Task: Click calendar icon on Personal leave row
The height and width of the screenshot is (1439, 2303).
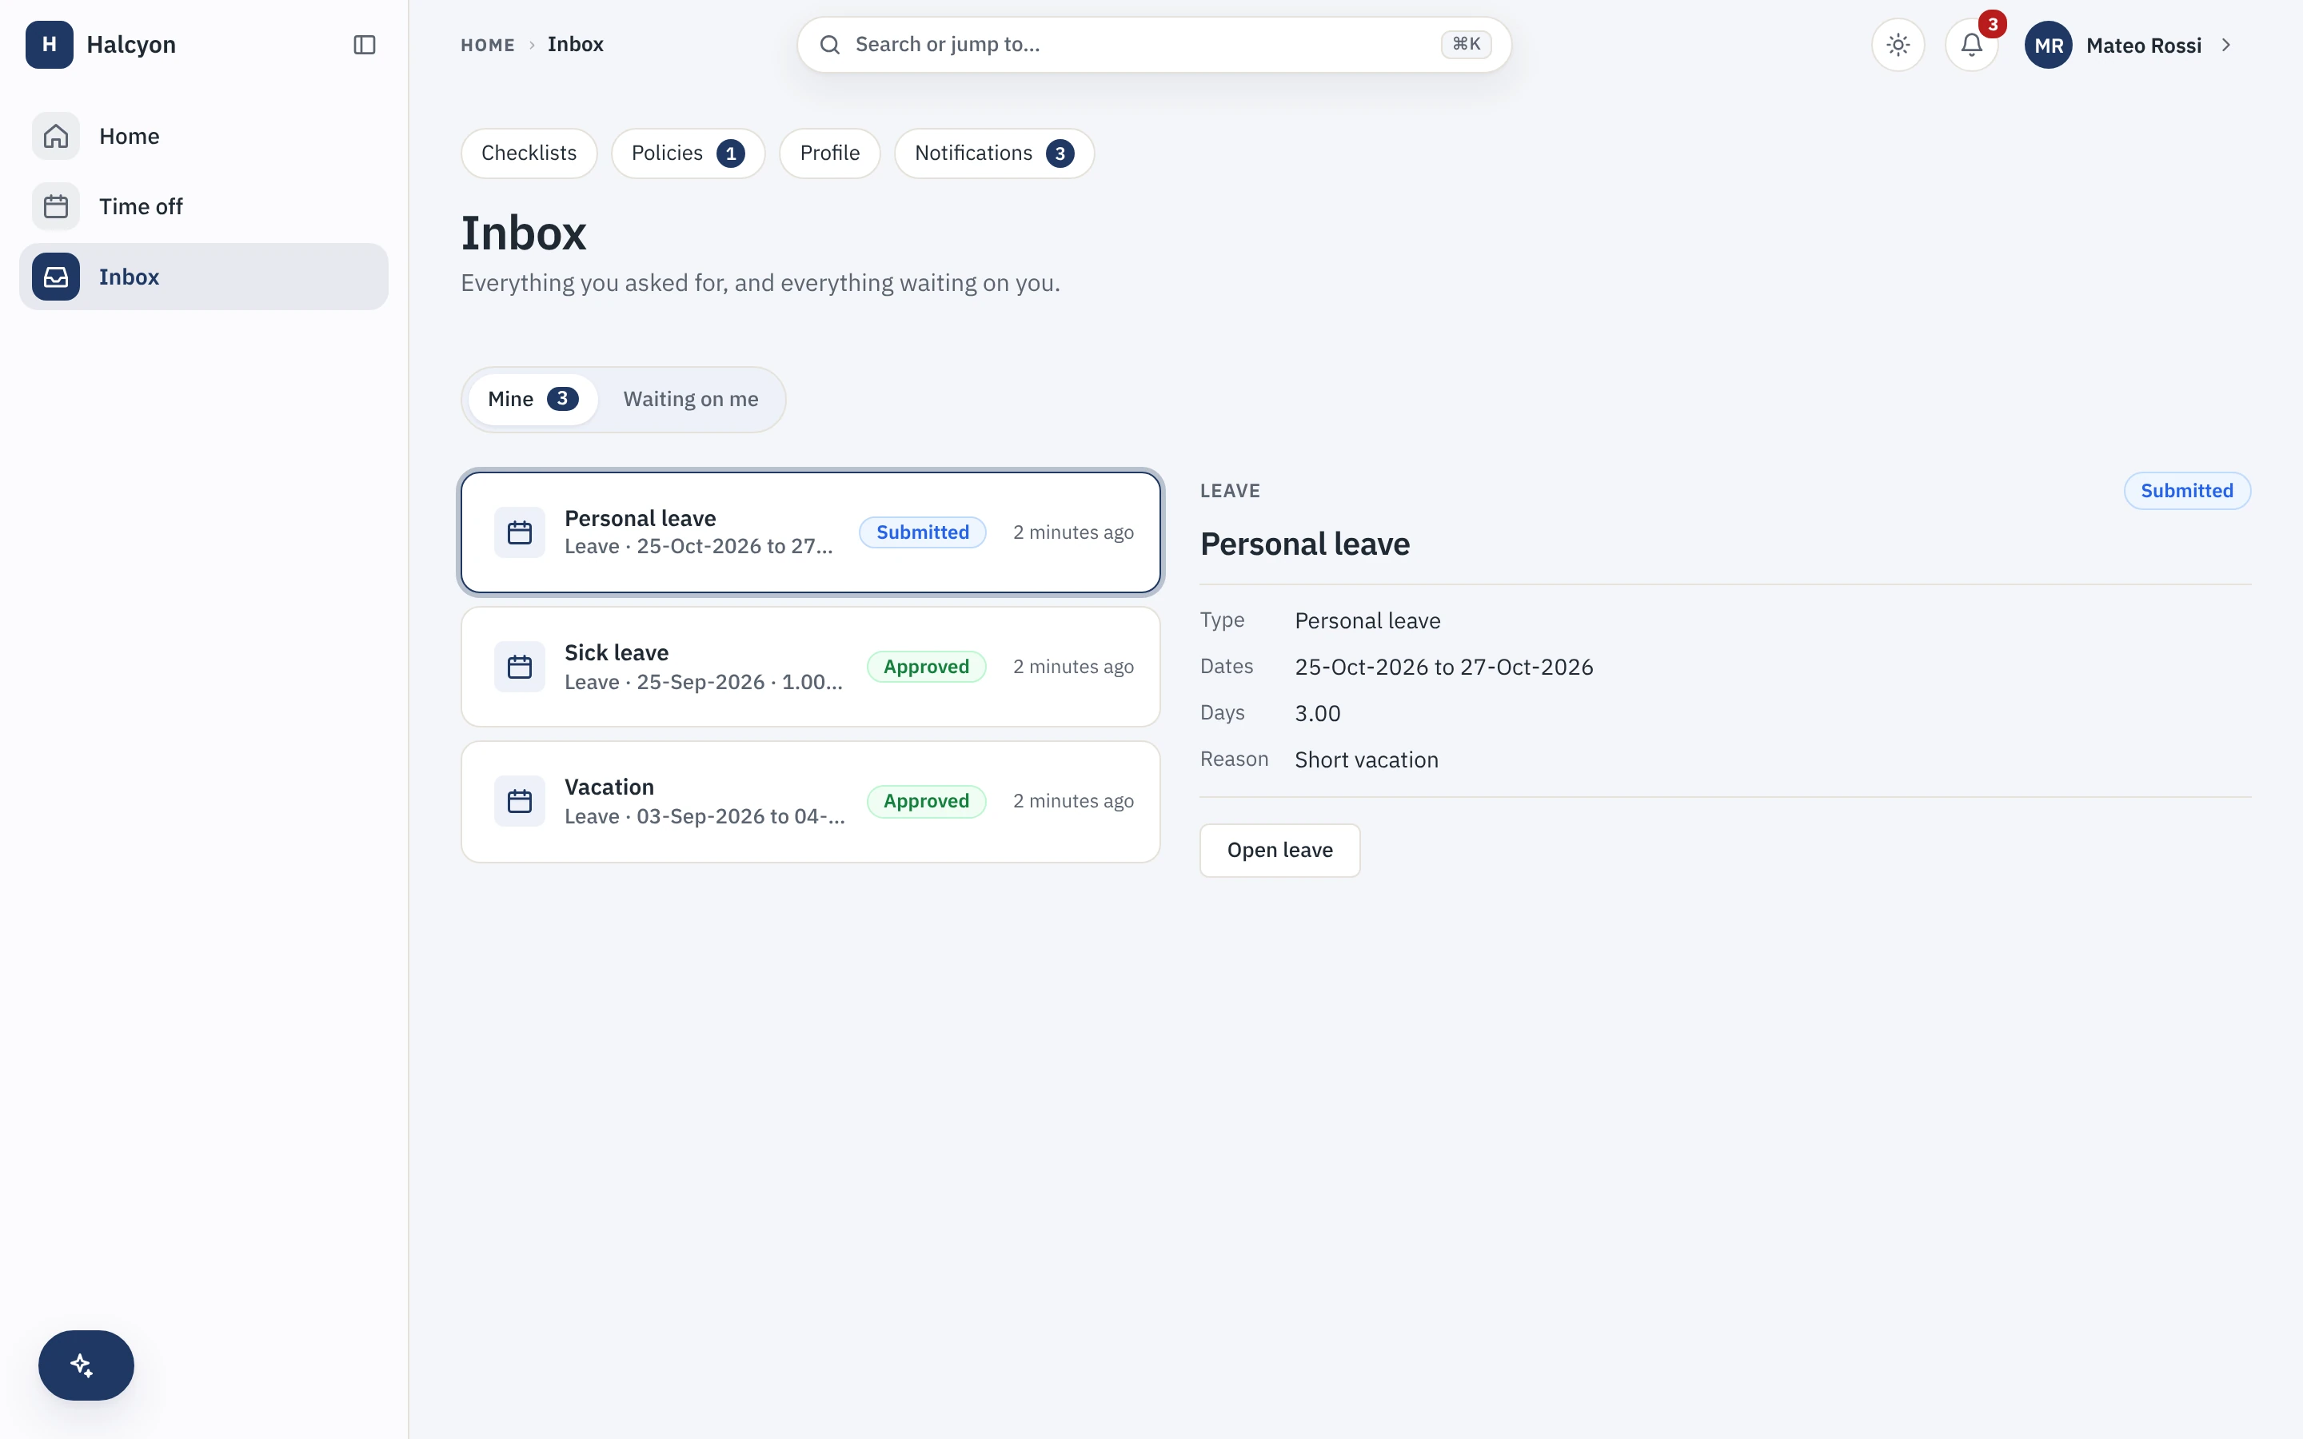Action: coord(520,532)
